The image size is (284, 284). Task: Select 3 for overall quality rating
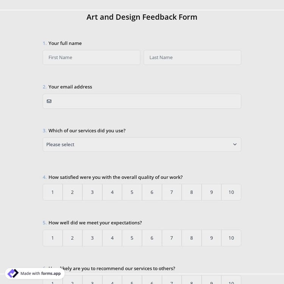(92, 192)
